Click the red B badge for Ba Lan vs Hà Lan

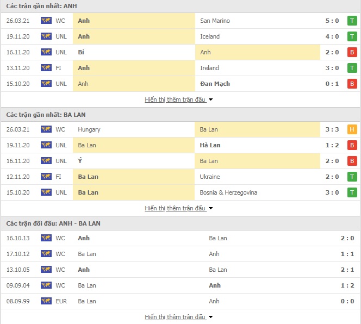(x=352, y=145)
